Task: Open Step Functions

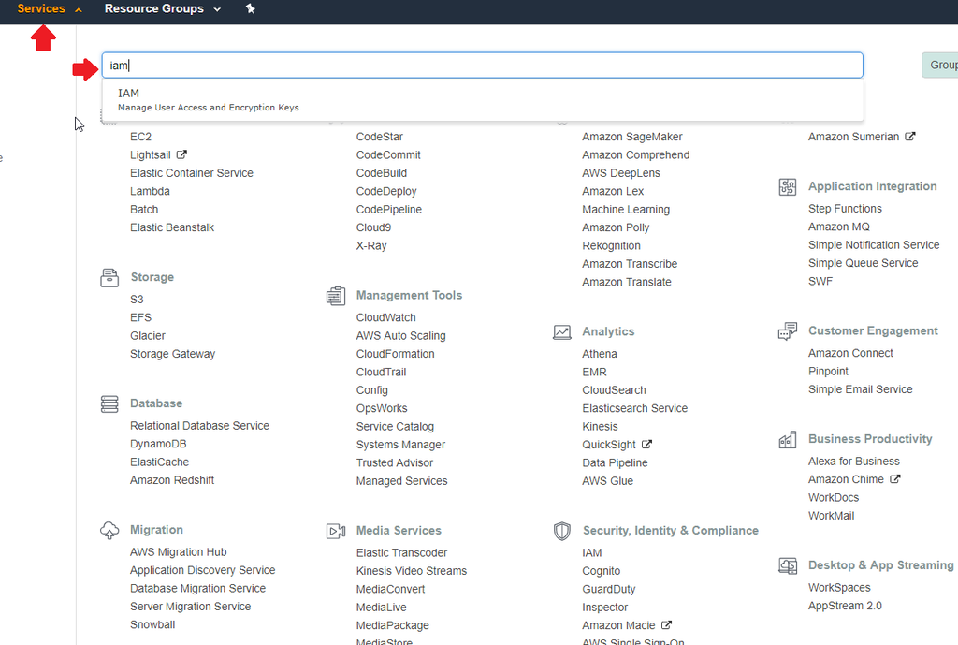Action: 845,209
